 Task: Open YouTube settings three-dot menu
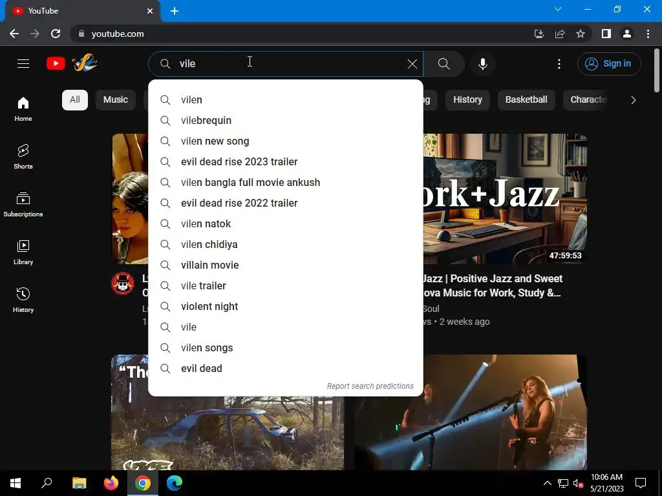(x=559, y=64)
